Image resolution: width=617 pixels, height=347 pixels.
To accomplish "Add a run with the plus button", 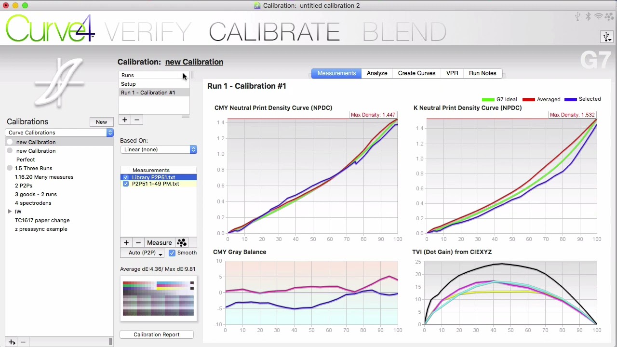I will 125,120.
